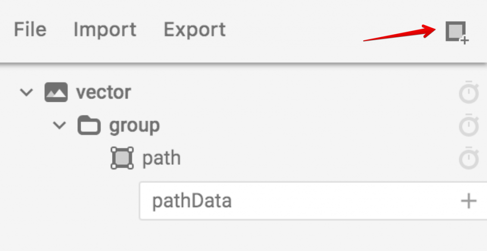Viewport: 487px width, 251px height.
Task: Open the Export menu
Action: pos(195,30)
